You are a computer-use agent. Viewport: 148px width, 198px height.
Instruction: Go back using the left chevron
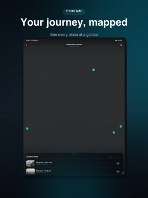(x=27, y=45)
